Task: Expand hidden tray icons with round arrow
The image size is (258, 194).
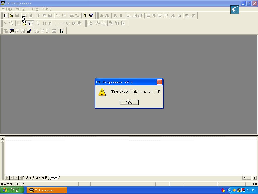Action: [229, 190]
